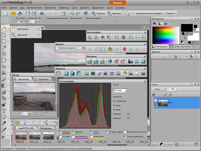Click the record macro red button
Image resolution: width=201 pixels, height=151 pixels.
(124, 49)
